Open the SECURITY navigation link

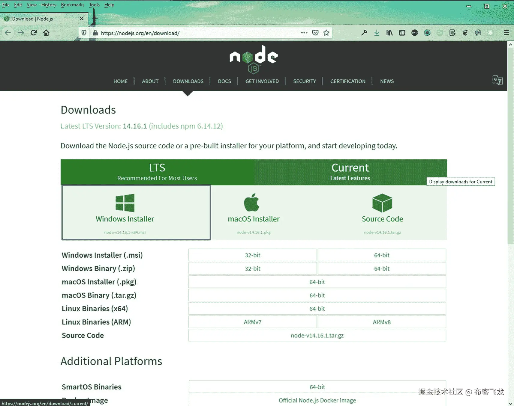coord(305,81)
